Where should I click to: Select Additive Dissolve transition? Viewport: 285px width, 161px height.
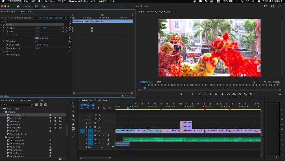coord(17,115)
